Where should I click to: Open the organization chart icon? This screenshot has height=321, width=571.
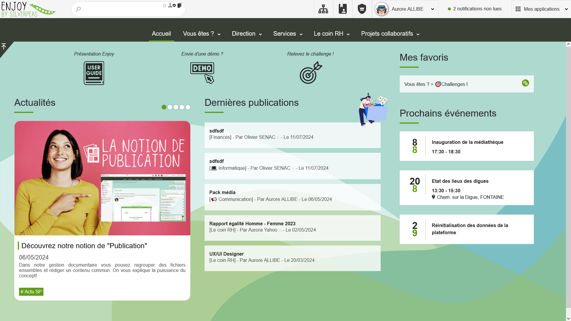coord(323,9)
